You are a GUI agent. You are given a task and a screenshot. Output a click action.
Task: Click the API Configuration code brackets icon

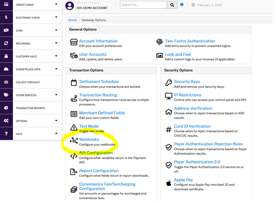click(74, 156)
